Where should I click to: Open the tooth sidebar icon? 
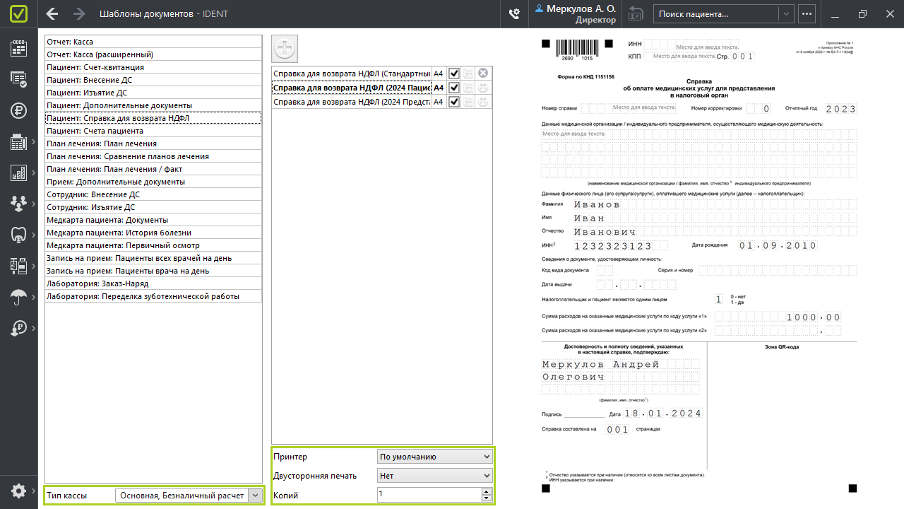coord(19,235)
